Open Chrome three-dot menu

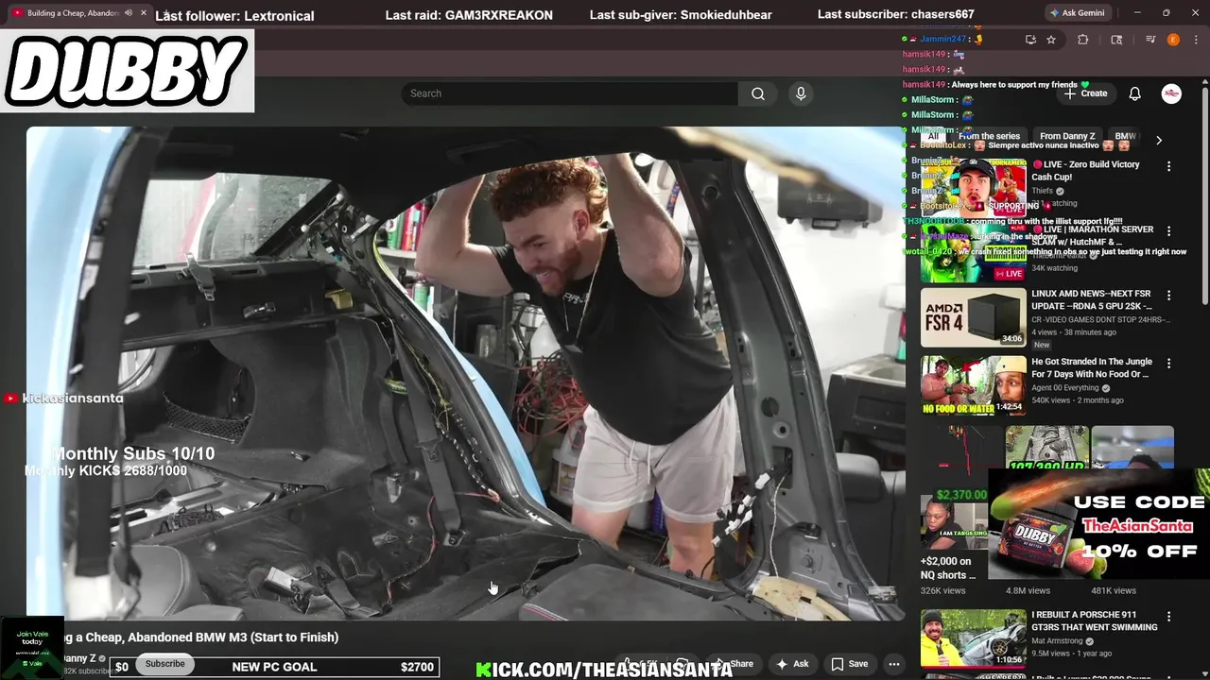coord(1196,40)
